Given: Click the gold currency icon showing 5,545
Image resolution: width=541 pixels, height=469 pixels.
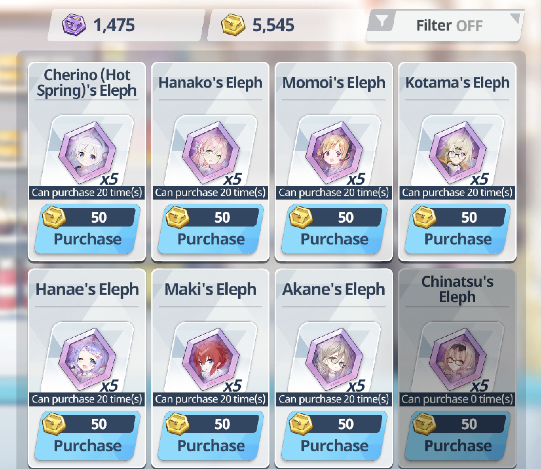Looking at the screenshot, I should pyautogui.click(x=233, y=25).
